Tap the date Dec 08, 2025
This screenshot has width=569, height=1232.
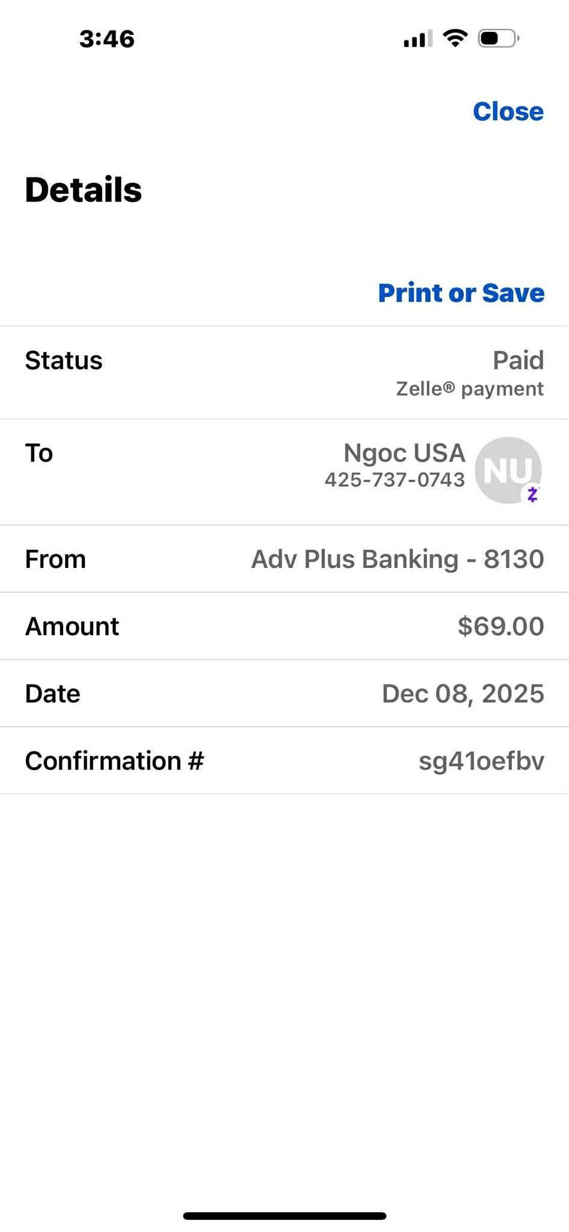pos(463,694)
